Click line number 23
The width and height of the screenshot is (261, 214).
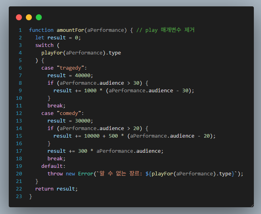(19, 196)
